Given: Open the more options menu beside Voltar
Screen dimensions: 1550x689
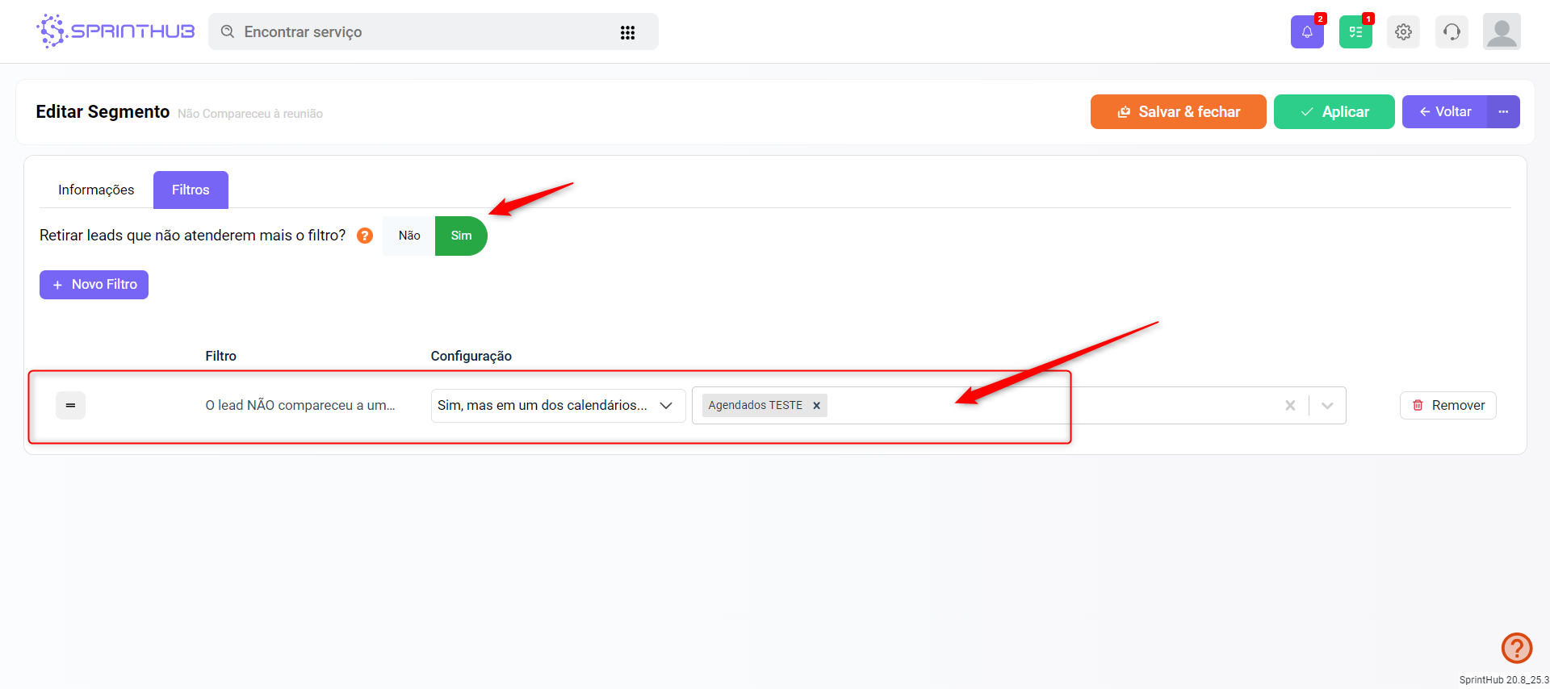Looking at the screenshot, I should 1503,111.
